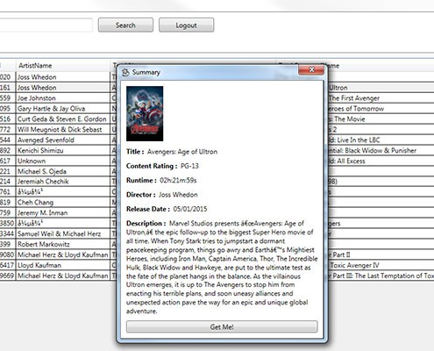Select Samuel Weil & Michael Herz row
Viewport: 434px width, 351px height.
click(x=63, y=234)
